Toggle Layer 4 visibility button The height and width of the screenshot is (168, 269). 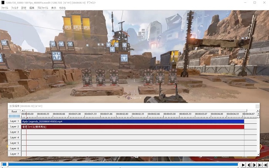pyautogui.click(x=15, y=138)
